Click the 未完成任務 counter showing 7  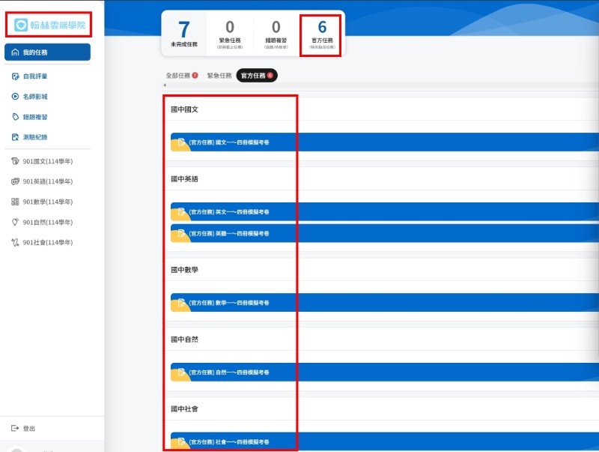click(183, 34)
